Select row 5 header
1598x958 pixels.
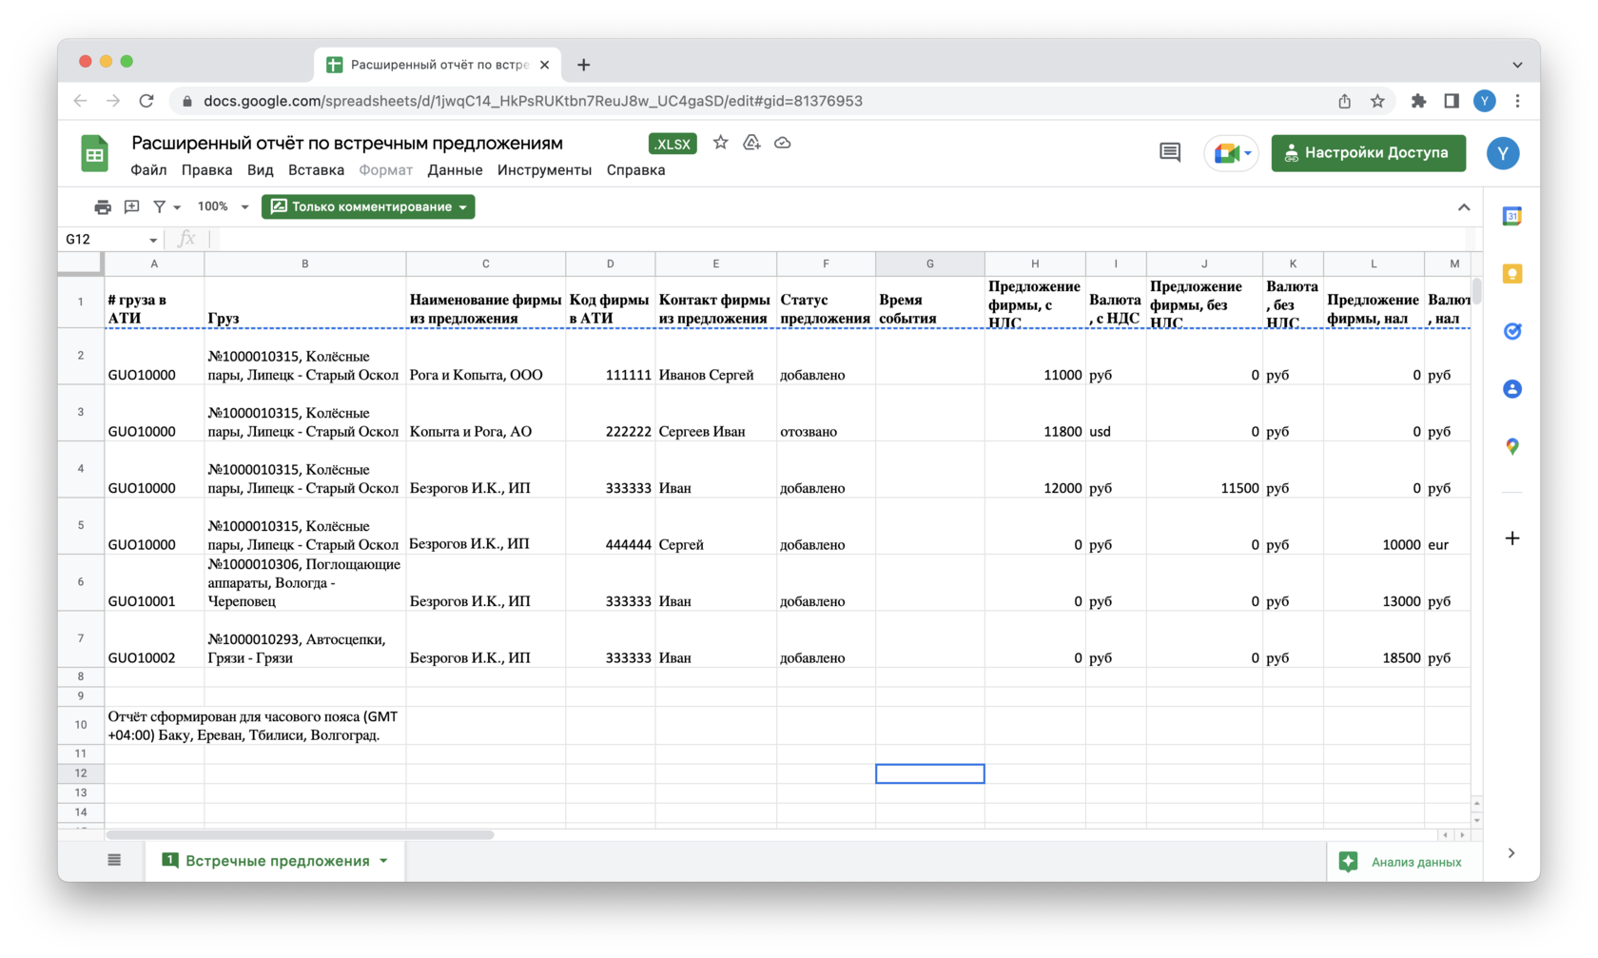point(81,525)
